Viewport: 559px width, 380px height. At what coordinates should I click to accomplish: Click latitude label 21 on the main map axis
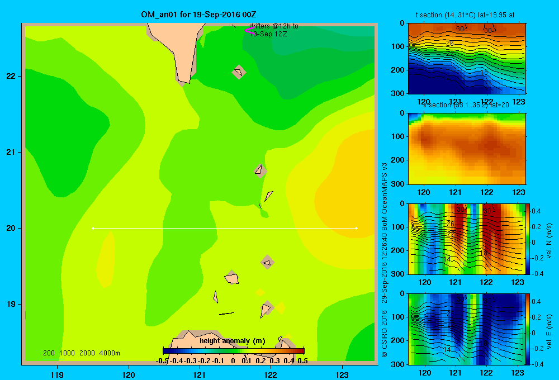click(x=11, y=152)
